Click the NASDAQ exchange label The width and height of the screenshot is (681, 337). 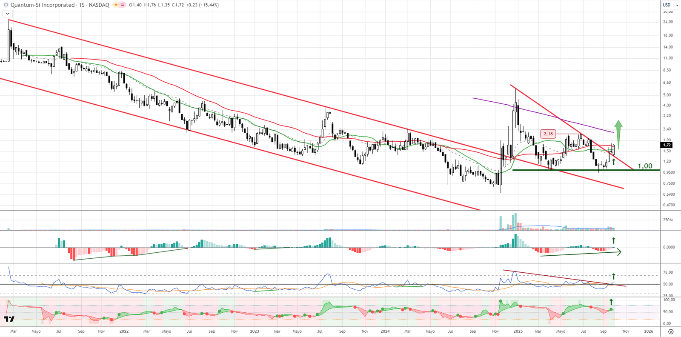click(x=99, y=5)
